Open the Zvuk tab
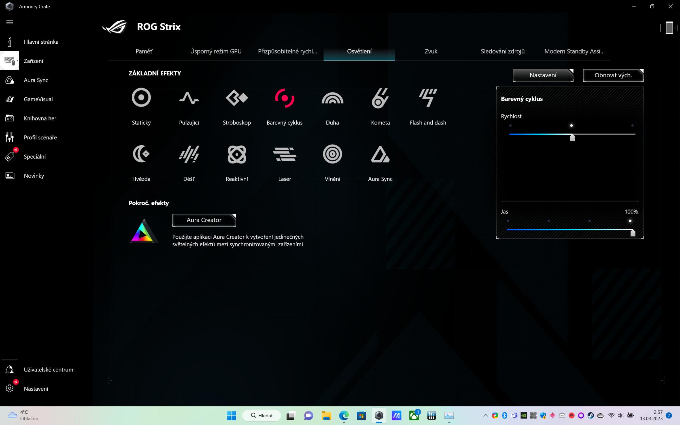The image size is (680, 425). [x=431, y=51]
